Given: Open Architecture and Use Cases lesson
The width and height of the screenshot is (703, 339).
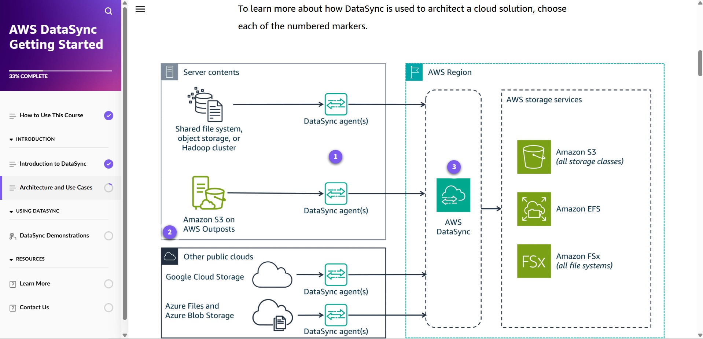Looking at the screenshot, I should click(61, 188).
